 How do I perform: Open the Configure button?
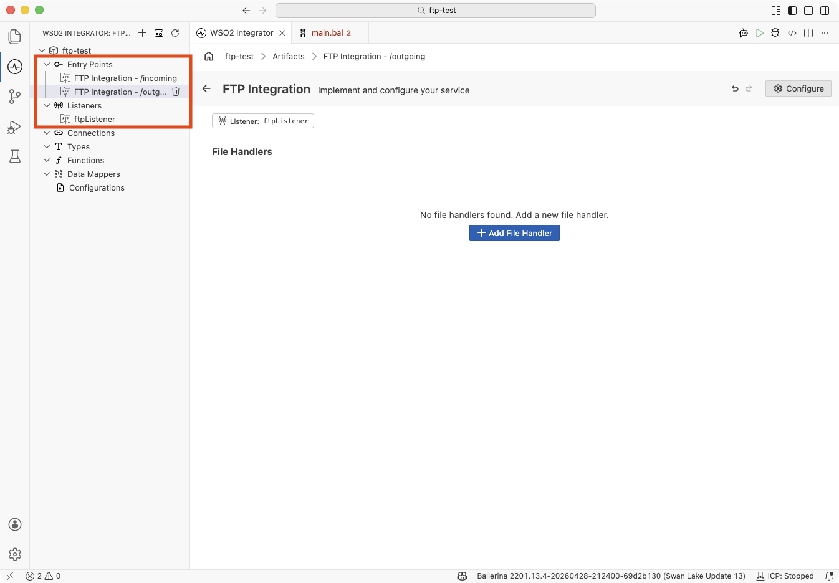click(798, 88)
